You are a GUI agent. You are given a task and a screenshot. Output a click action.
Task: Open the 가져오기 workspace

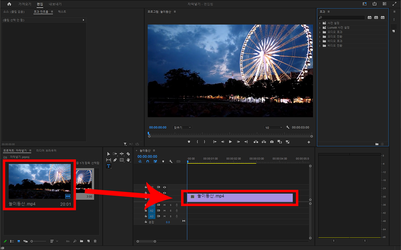tap(25, 4)
